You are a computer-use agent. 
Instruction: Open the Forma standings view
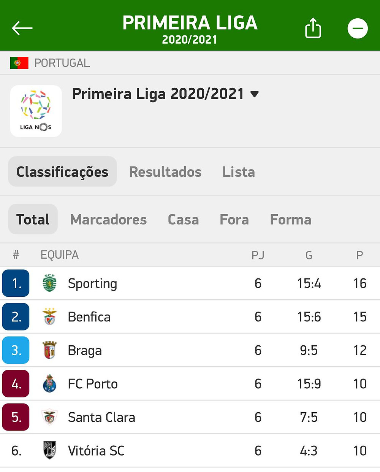(x=291, y=219)
